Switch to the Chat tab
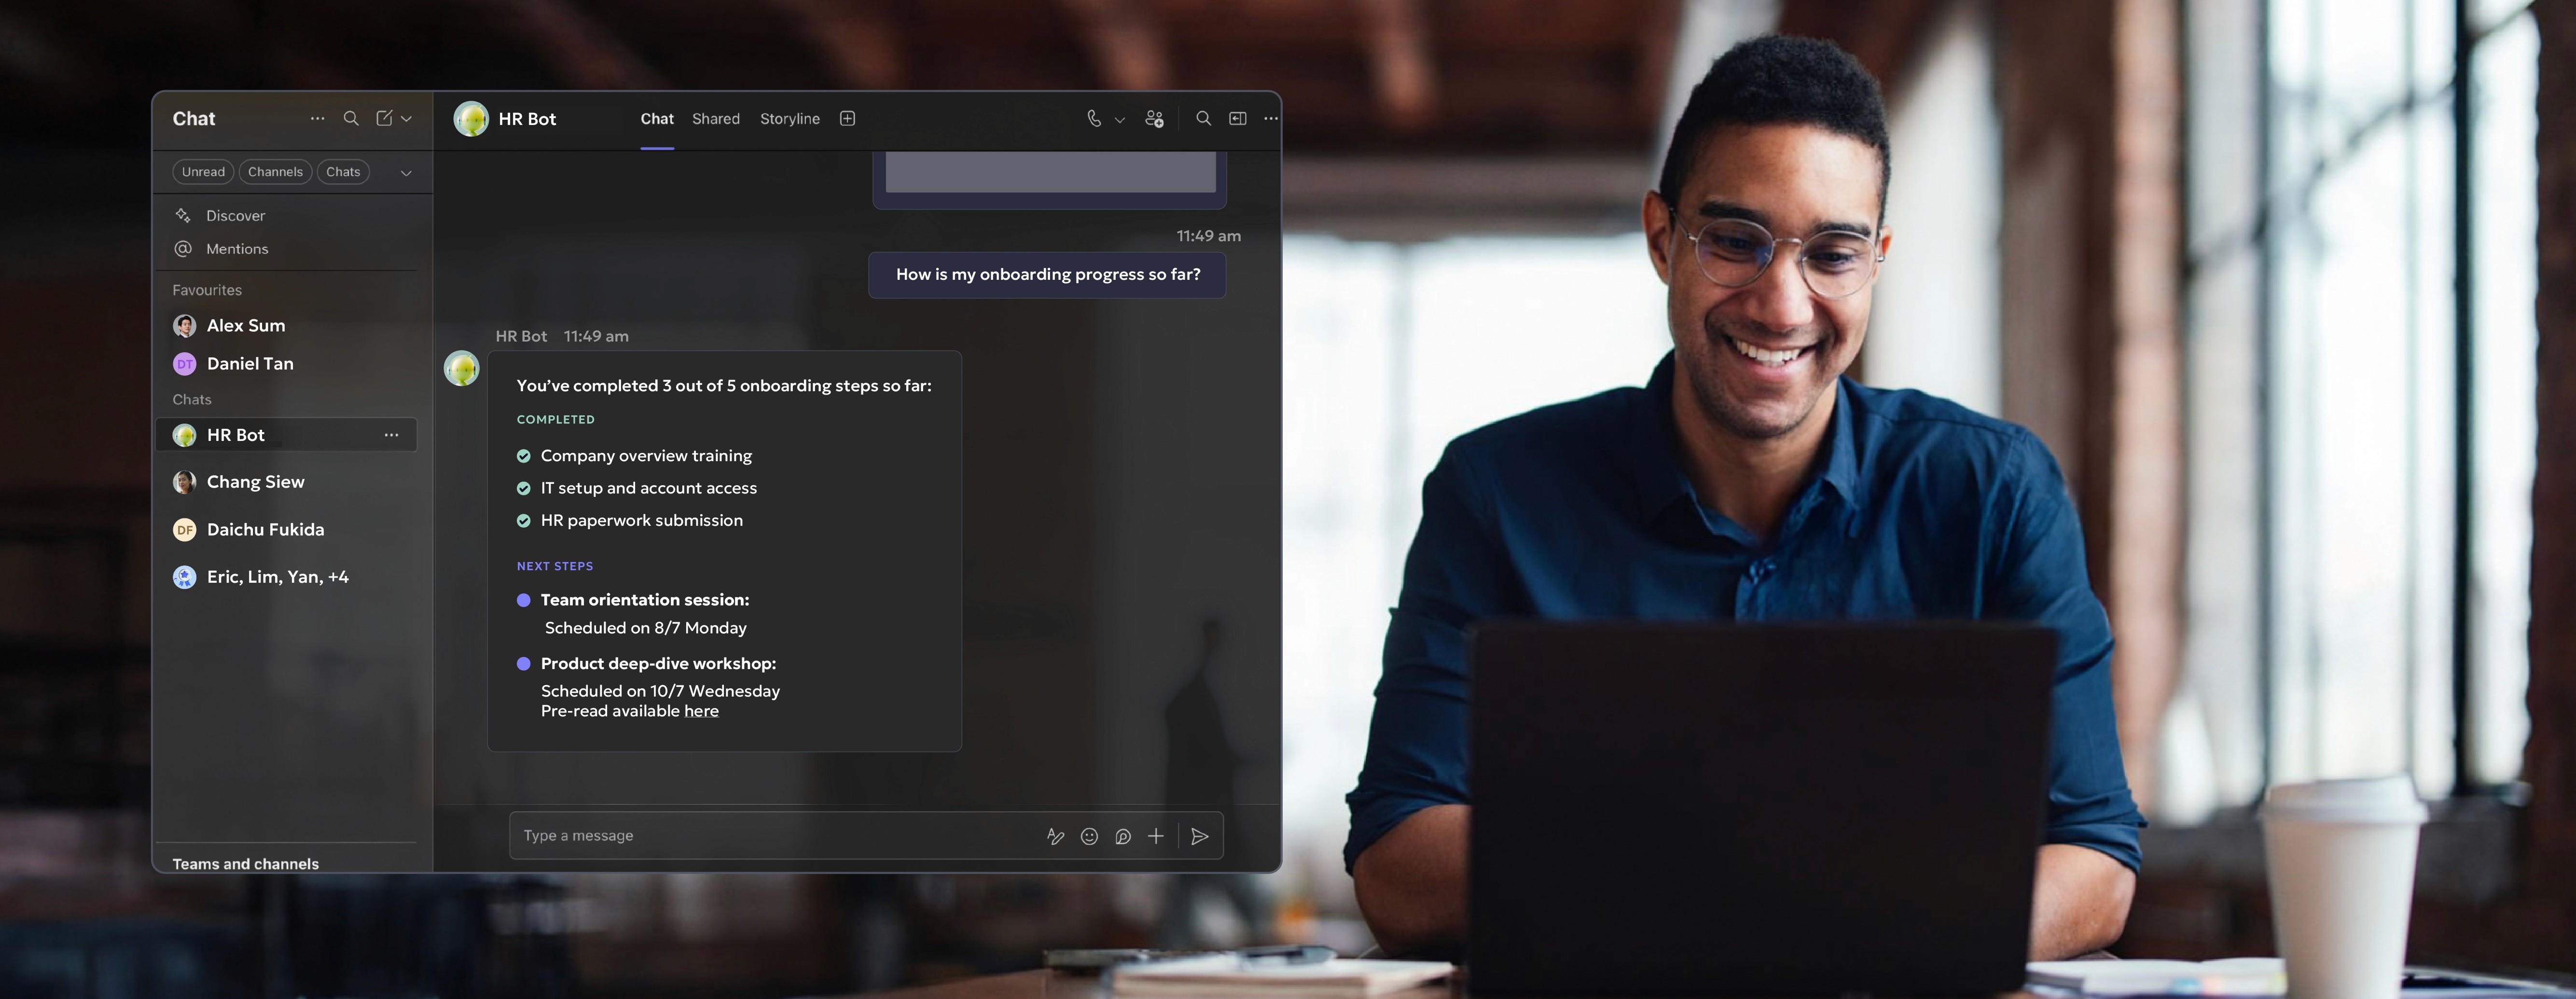Viewport: 2576px width, 999px height. [x=657, y=119]
